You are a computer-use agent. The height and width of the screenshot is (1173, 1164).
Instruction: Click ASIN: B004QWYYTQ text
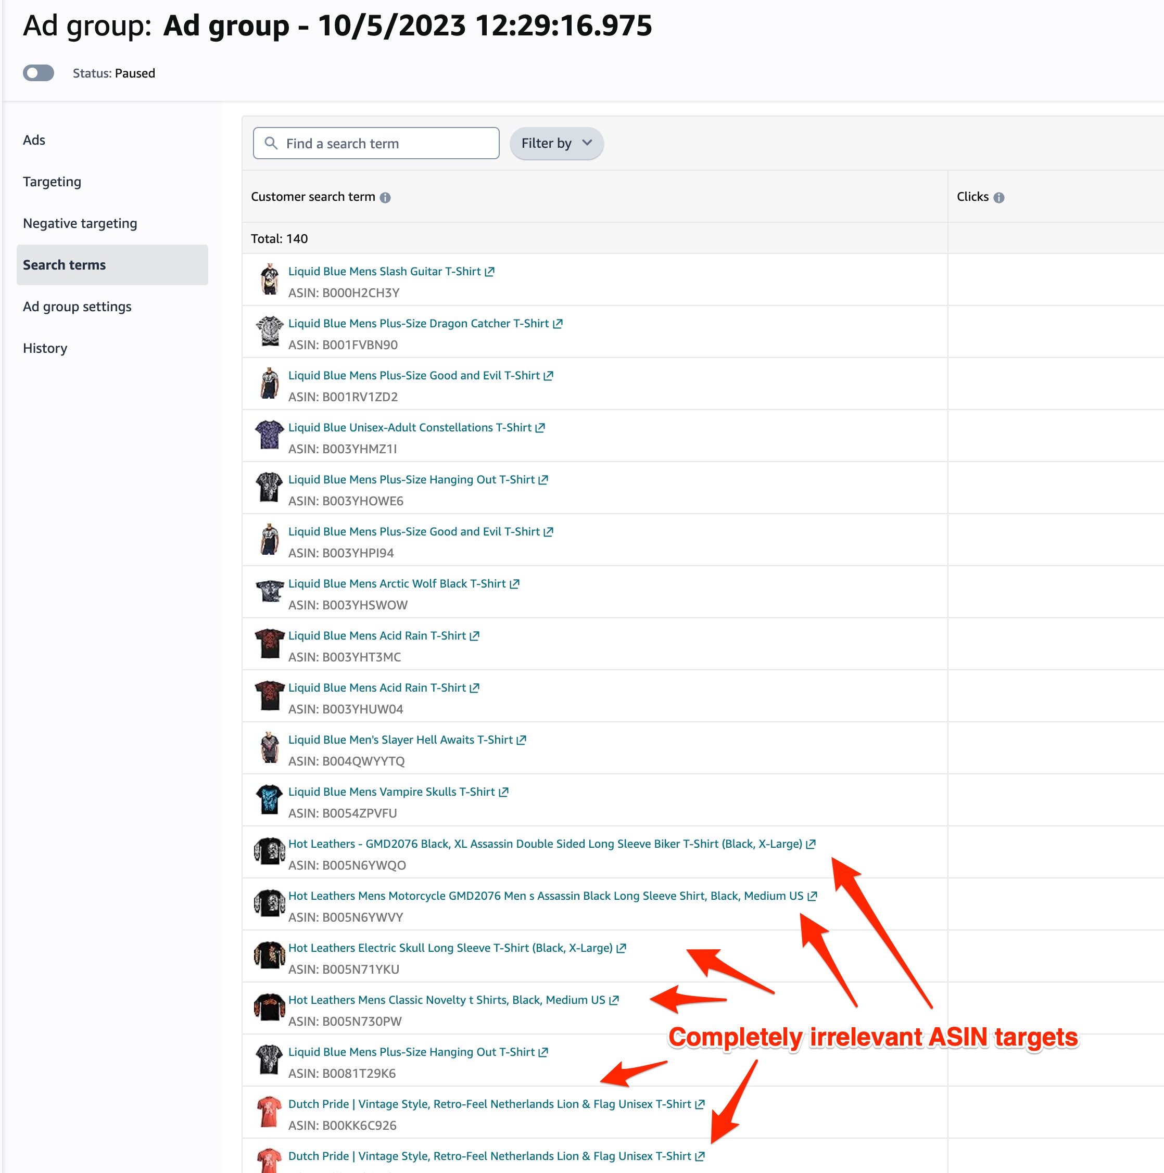coord(346,761)
